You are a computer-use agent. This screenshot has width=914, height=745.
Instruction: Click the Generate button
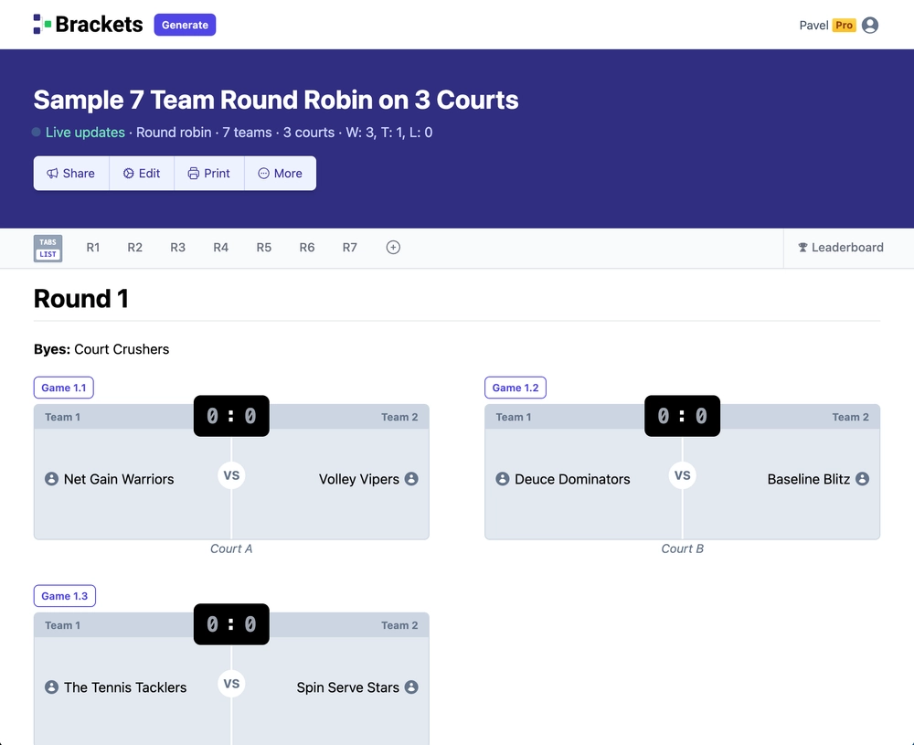coord(185,25)
